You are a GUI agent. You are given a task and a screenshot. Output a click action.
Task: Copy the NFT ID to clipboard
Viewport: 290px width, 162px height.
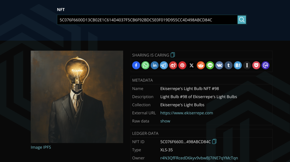[x=214, y=141]
